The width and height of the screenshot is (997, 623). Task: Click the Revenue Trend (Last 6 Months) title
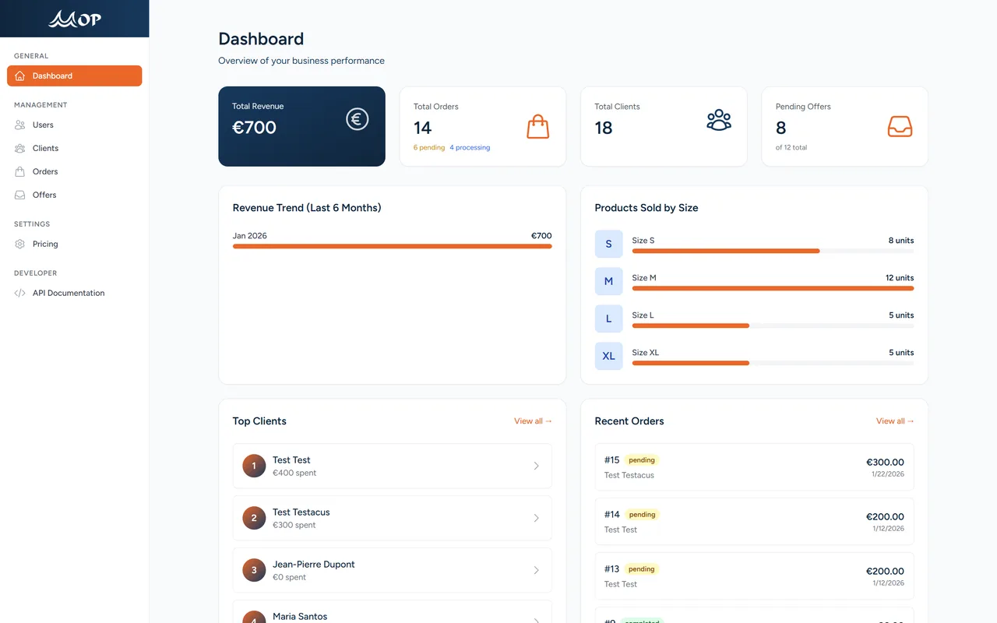(x=307, y=208)
